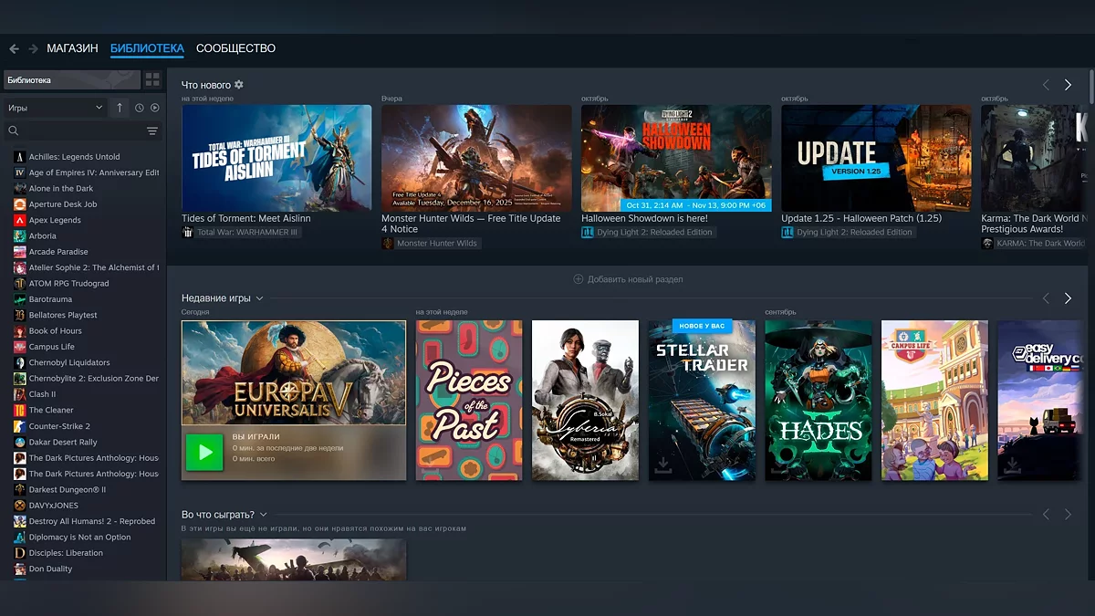The width and height of the screenshot is (1095, 616).
Task: Open advanced filter options icon
Action: point(152,131)
